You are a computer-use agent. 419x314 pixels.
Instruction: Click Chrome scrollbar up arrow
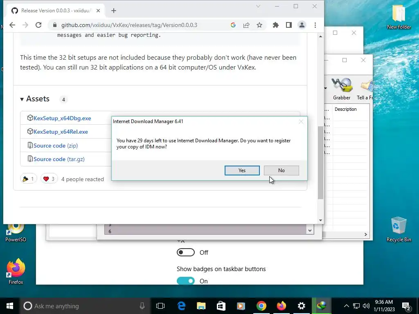[320, 36]
